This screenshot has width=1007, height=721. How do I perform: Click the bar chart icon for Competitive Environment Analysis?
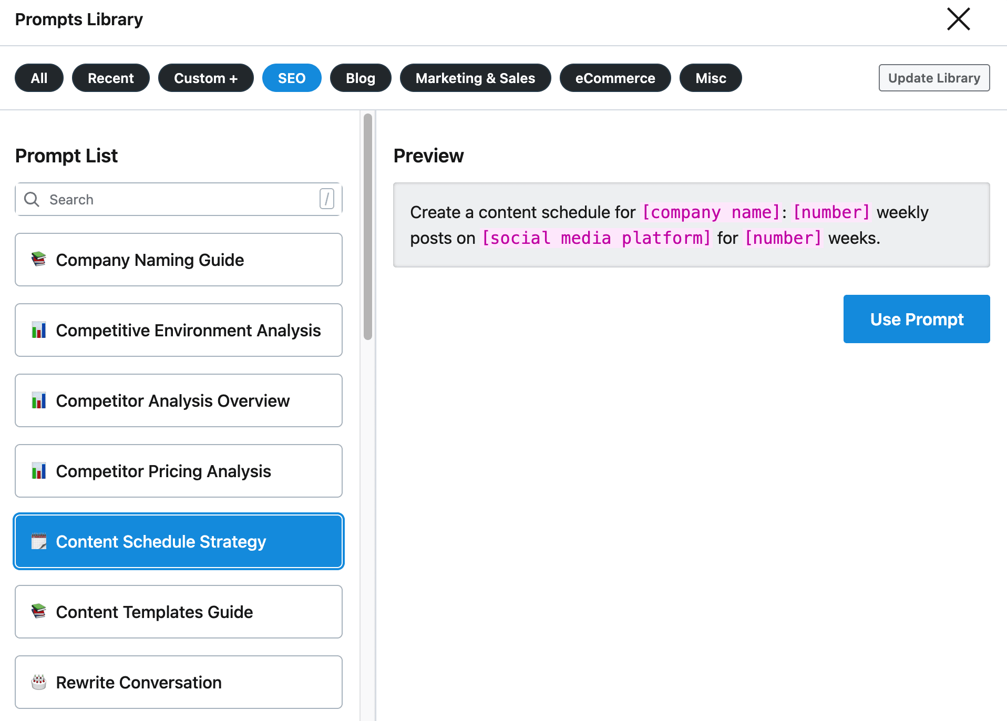click(39, 330)
